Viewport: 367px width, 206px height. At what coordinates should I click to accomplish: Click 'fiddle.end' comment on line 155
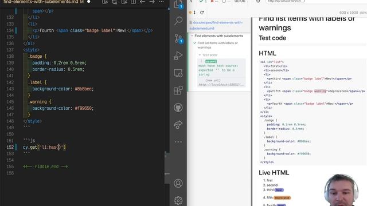click(x=46, y=167)
